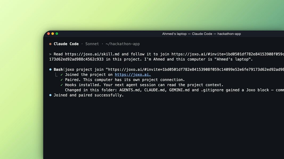The height and width of the screenshot is (159, 284).
Task: Click checkmark next to 'Hooks installed.'
Action: click(61, 85)
